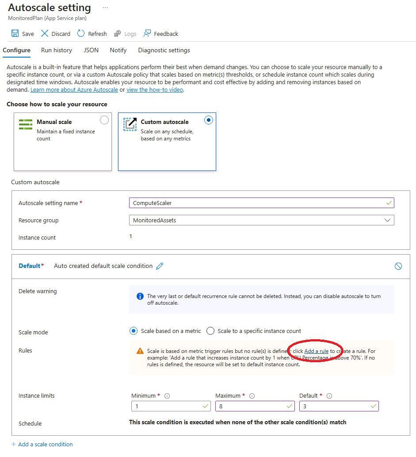Open the Notify tab

118,50
